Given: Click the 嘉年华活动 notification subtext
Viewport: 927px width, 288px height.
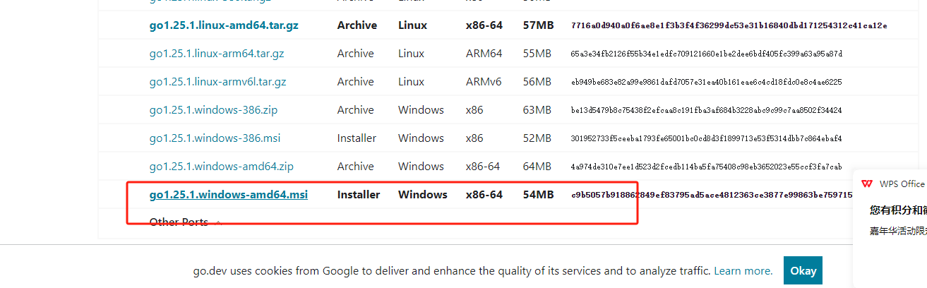Looking at the screenshot, I should pyautogui.click(x=897, y=231).
